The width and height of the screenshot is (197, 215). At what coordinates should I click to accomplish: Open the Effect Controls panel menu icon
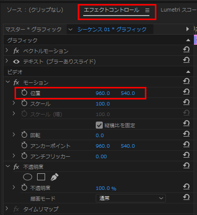click(x=147, y=11)
